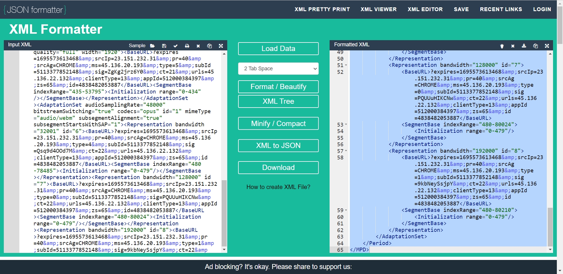Click the closing </MPD> tag on line 65

(x=359, y=250)
